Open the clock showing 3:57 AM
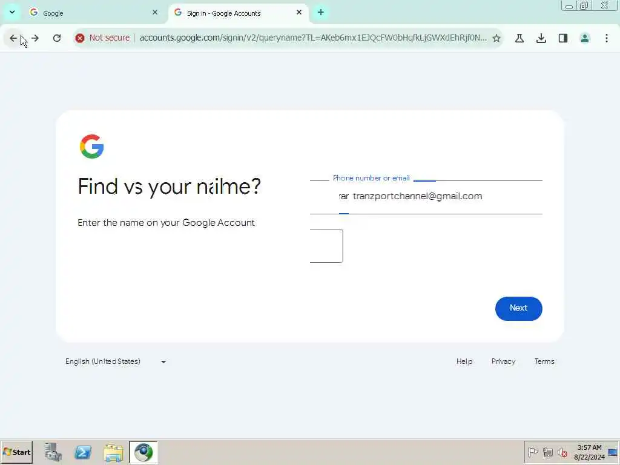The width and height of the screenshot is (620, 465). pos(589,452)
